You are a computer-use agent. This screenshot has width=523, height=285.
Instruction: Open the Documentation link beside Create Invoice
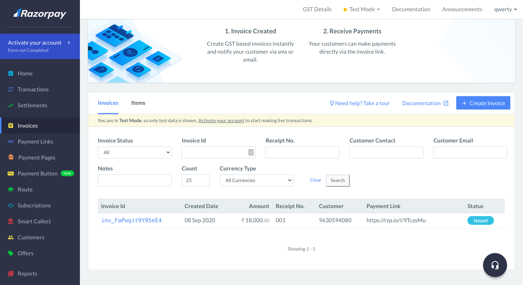pos(425,103)
